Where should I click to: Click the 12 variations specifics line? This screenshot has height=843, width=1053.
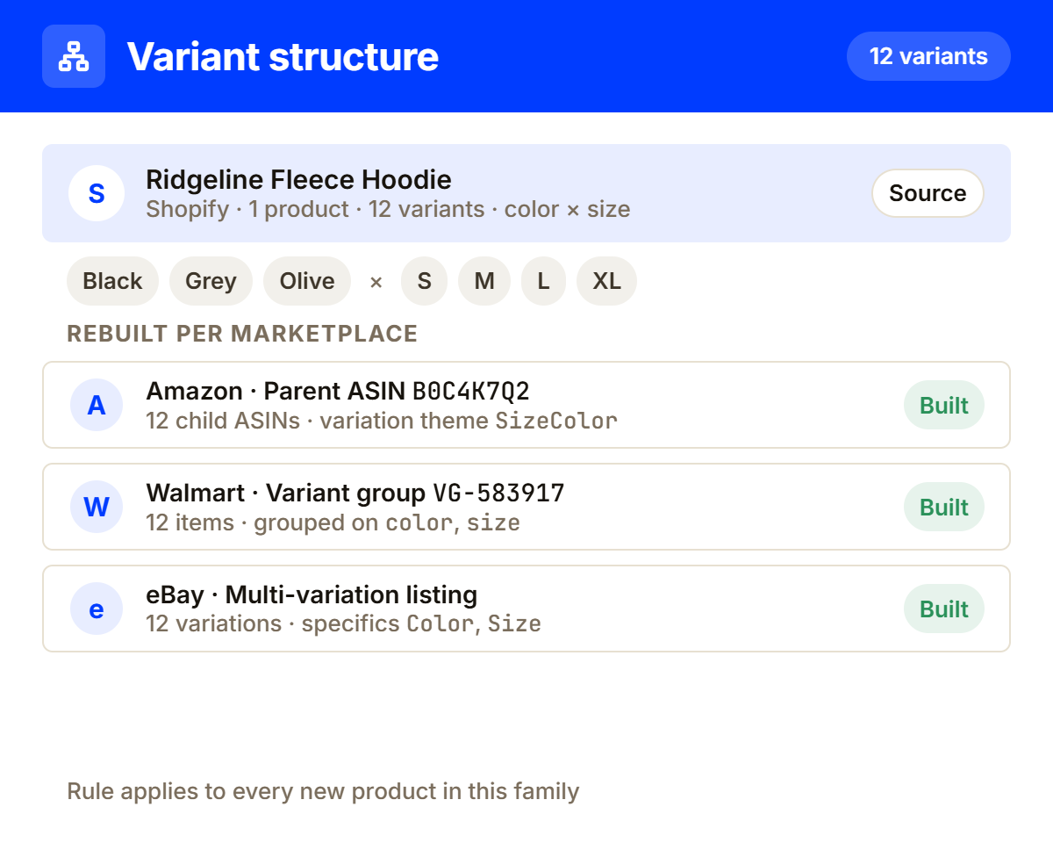(x=343, y=624)
